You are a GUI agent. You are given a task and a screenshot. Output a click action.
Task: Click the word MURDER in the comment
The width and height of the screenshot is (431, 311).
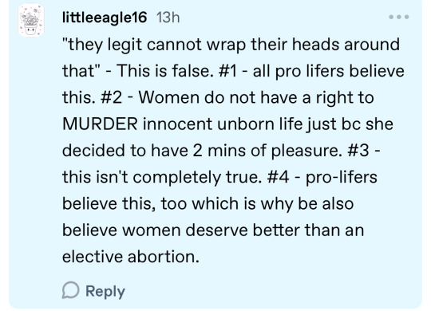point(100,124)
